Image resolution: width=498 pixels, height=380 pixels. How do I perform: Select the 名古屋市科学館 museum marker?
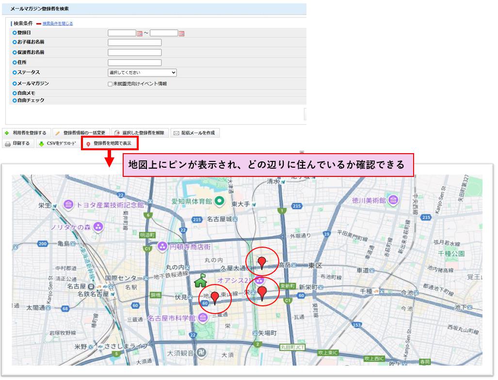click(203, 317)
